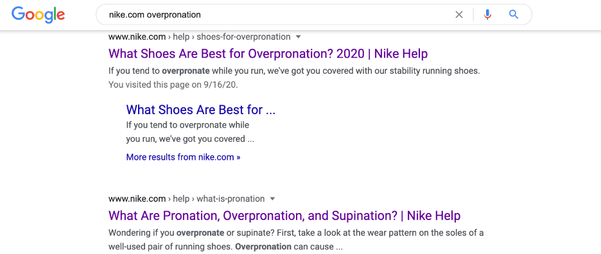Expand arrow next to shoes-for-overpronation URL
The image size is (601, 254).
click(299, 37)
